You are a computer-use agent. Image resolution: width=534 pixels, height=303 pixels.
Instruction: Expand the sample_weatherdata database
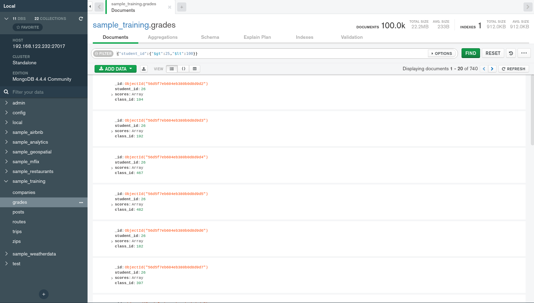(6, 254)
